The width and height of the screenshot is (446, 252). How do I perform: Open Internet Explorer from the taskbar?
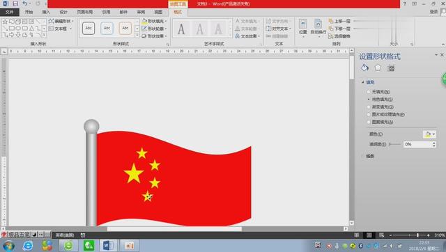tap(28, 246)
